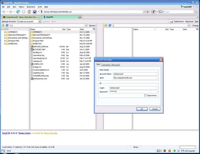Click Binary transfer mode in status bar

(x=136, y=147)
